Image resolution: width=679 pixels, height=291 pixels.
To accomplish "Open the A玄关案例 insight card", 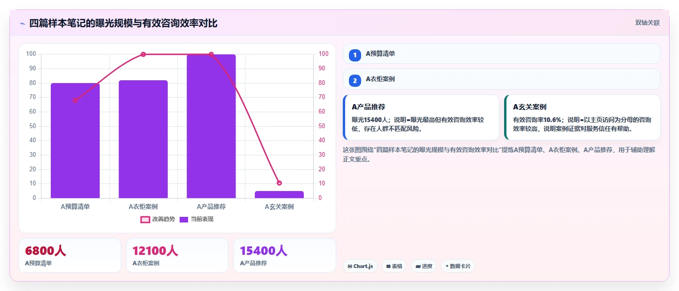I will [x=582, y=117].
